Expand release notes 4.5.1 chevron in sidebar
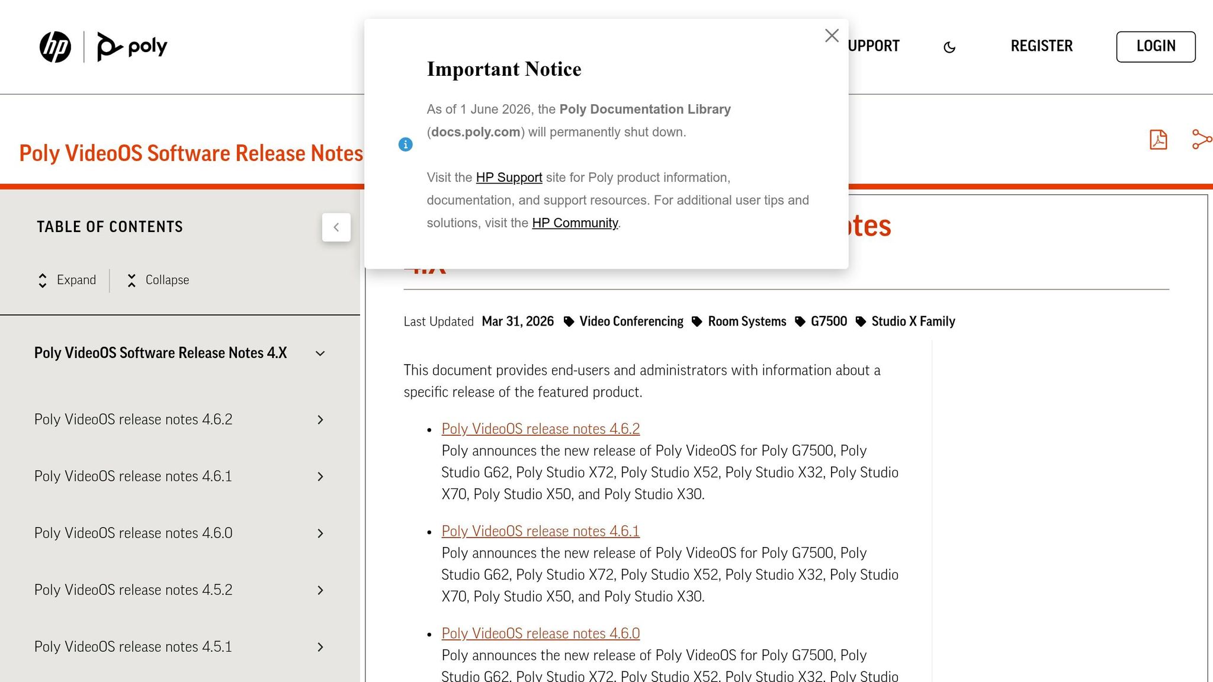The width and height of the screenshot is (1213, 682). click(320, 647)
